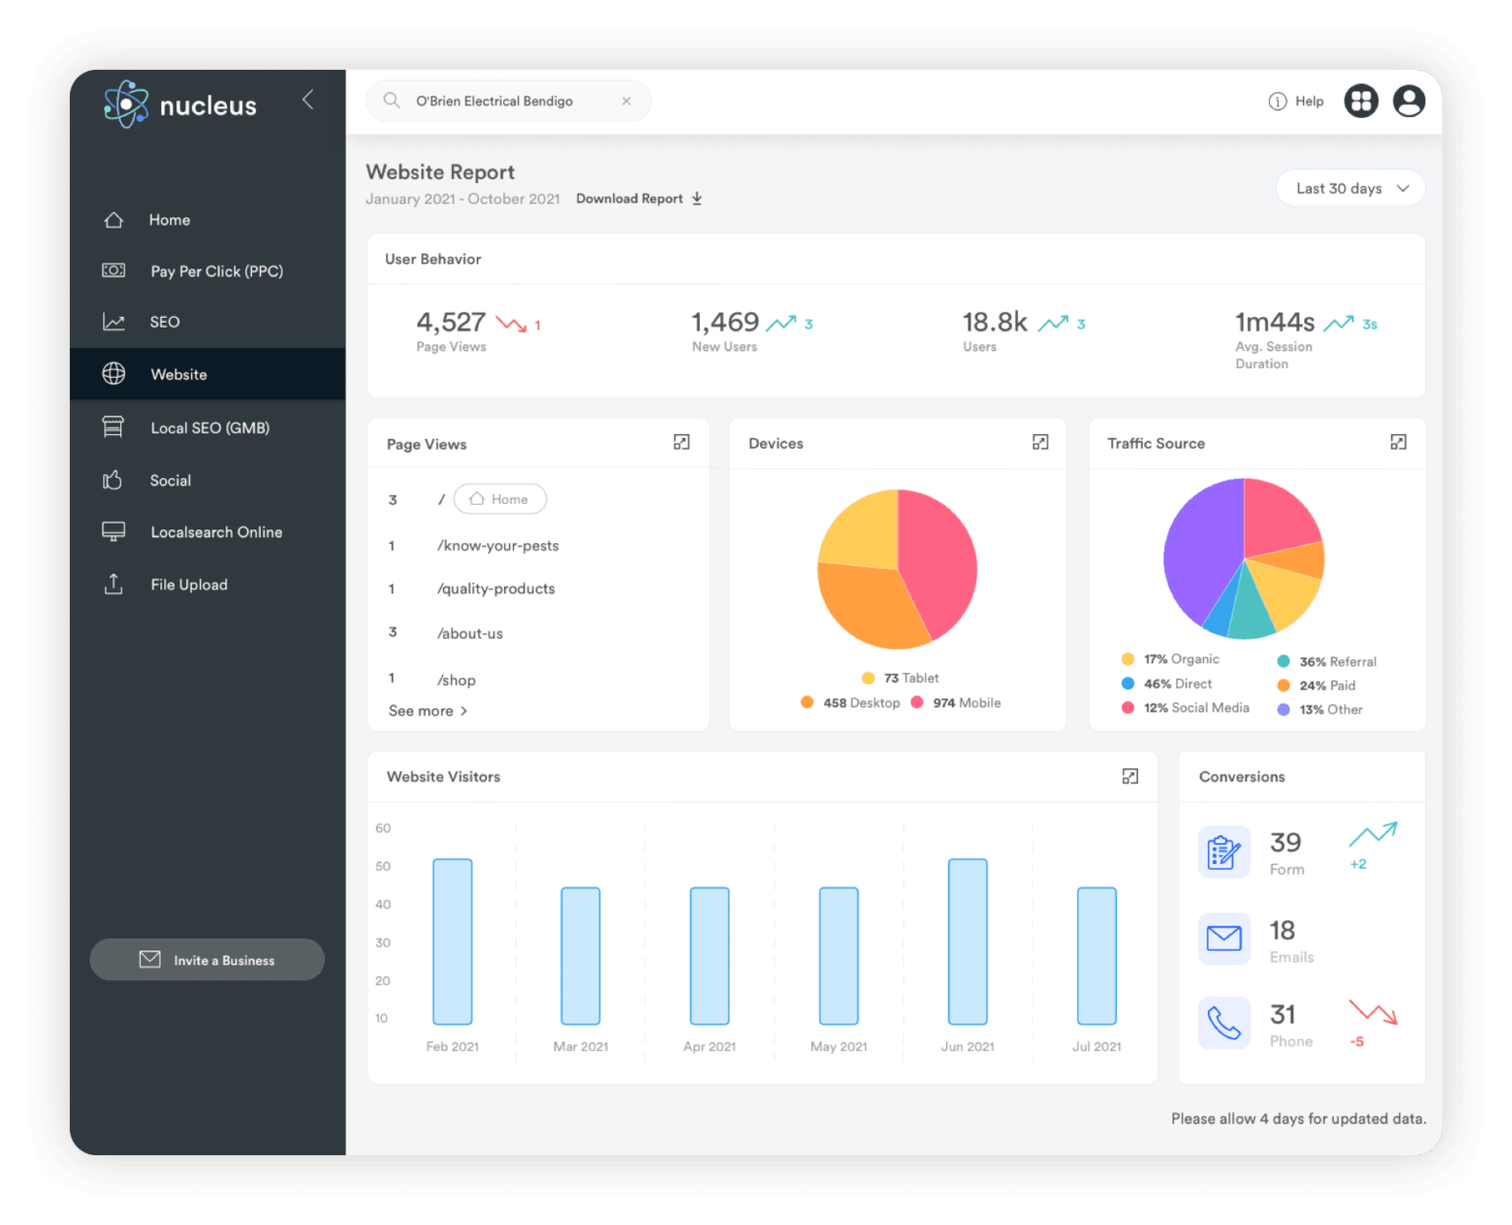1512x1225 pixels.
Task: Click the Phone downward trend arrow
Action: tap(1372, 1012)
